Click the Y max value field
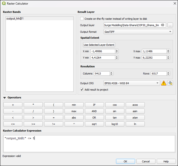Screen dimensions: 178x166 pos(154,58)
